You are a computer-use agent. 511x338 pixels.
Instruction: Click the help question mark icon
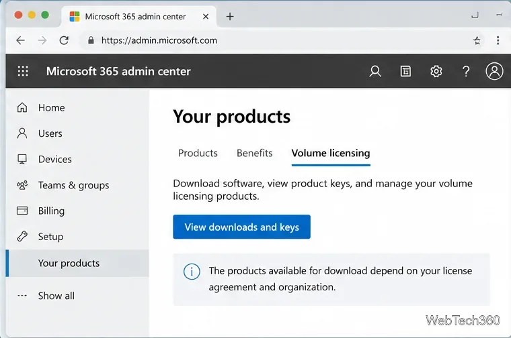click(466, 71)
